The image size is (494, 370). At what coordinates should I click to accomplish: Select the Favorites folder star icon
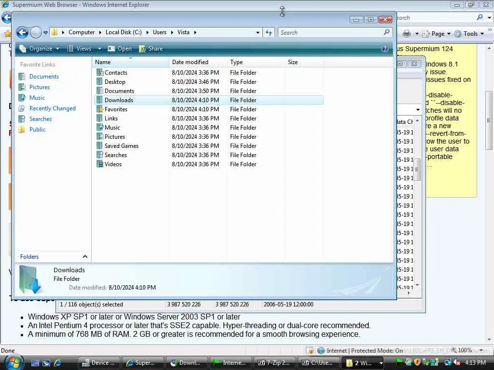coord(99,109)
